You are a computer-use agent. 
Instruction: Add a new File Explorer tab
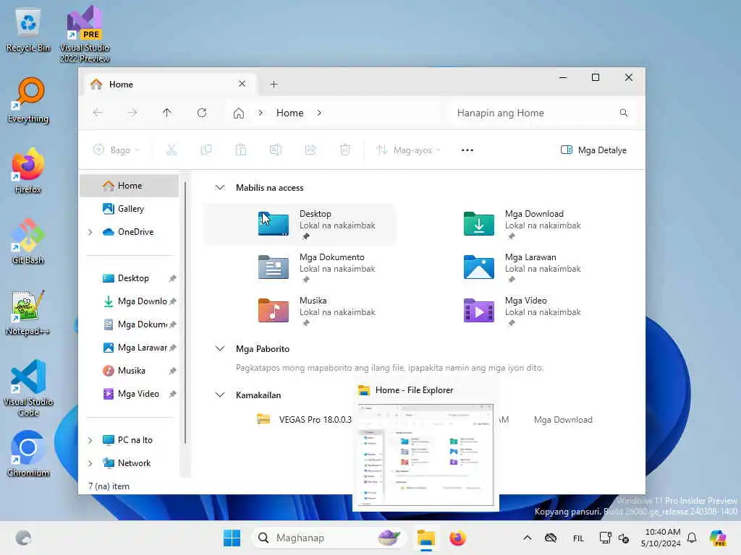coord(274,85)
